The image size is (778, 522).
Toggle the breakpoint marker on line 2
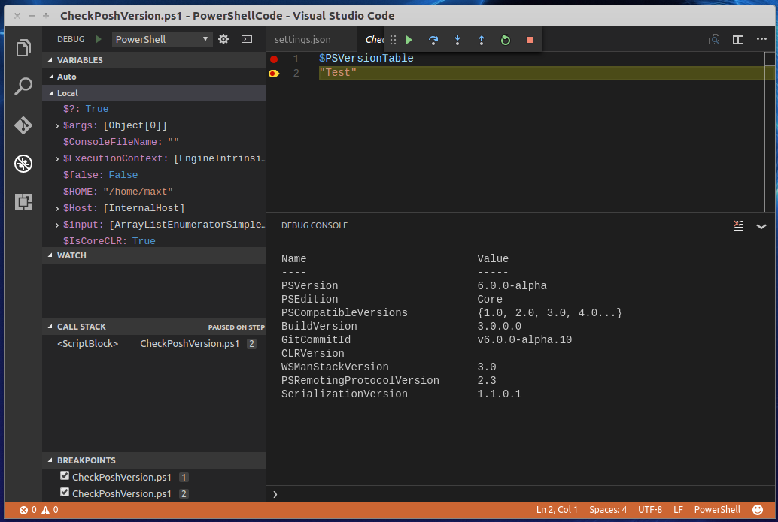point(274,74)
